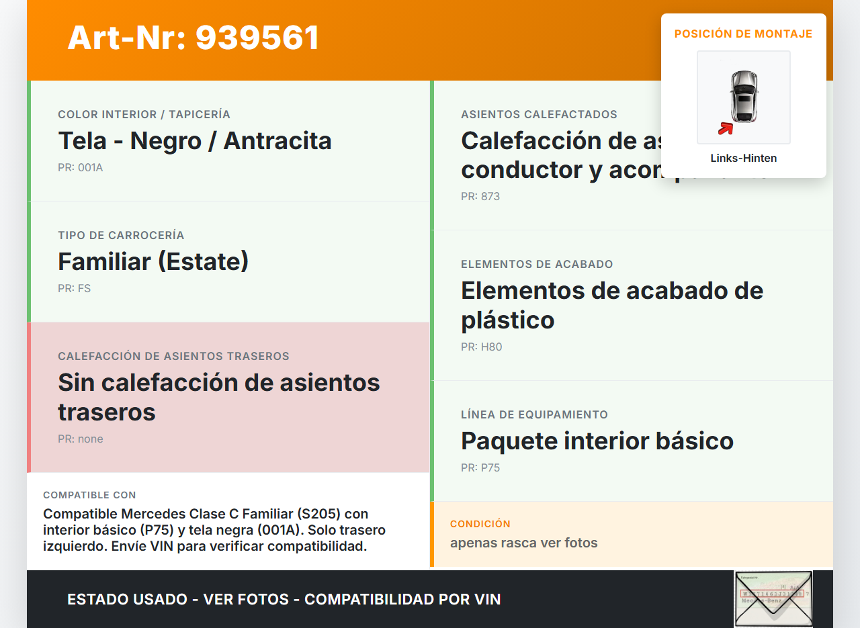Image resolution: width=860 pixels, height=628 pixels.
Task: Select the 'Familiar (Estate)' value
Action: [x=153, y=262]
